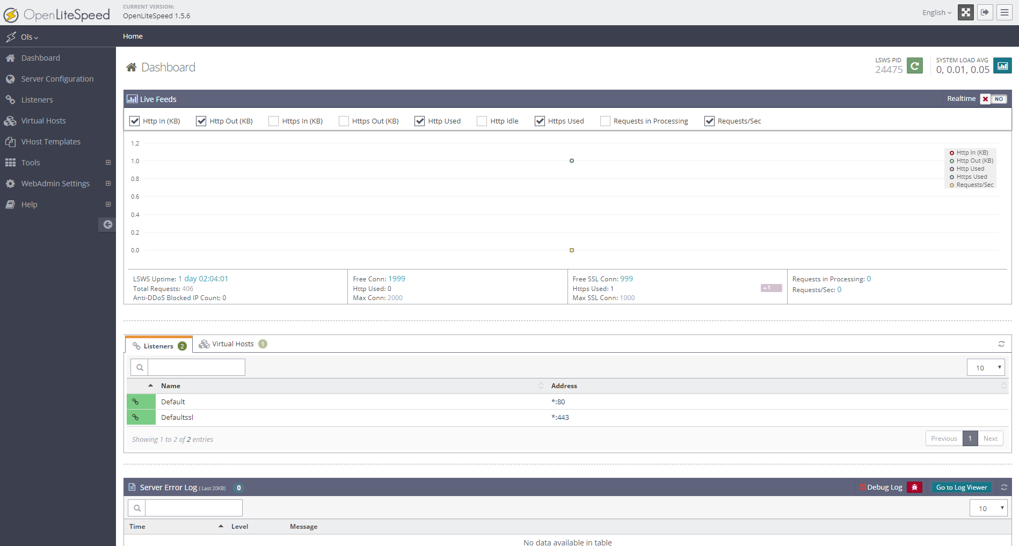Toggle fullscreen mode icon in header
The image size is (1019, 546).
pos(965,12)
